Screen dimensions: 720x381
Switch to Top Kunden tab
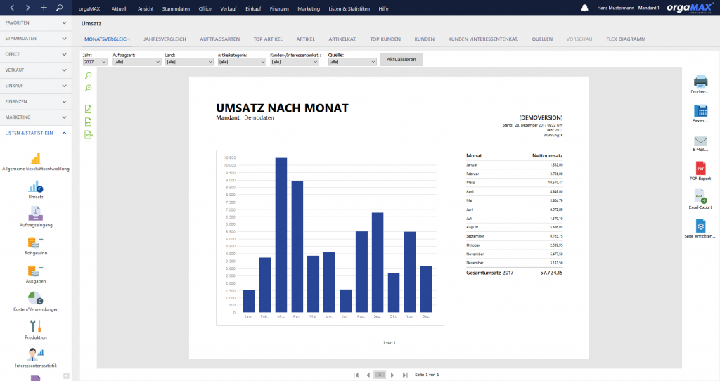pyautogui.click(x=385, y=39)
